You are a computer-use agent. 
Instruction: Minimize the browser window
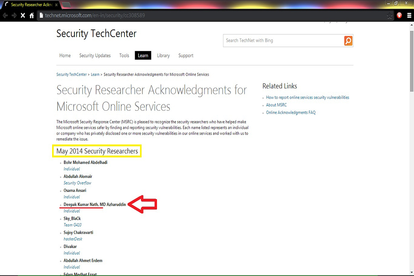point(389,3)
